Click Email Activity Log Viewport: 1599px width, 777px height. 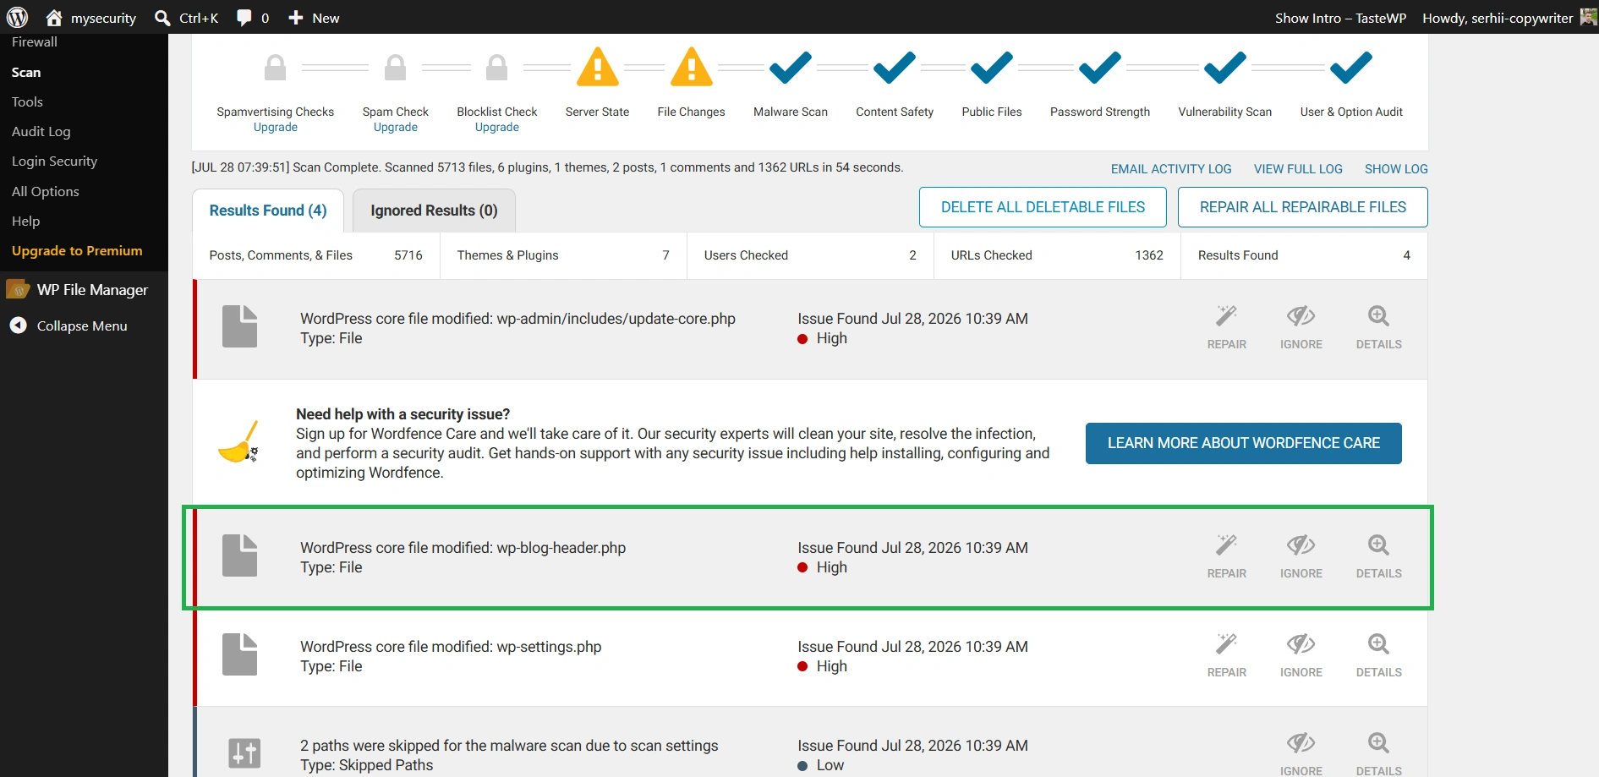1171,169
